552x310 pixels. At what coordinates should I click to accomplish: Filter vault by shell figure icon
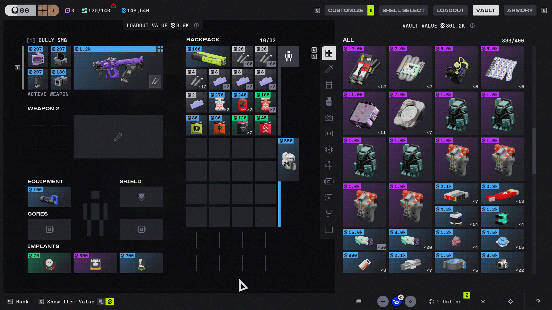(329, 166)
